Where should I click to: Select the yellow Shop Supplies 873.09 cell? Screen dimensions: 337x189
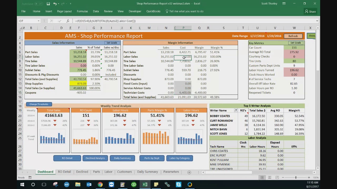click(x=78, y=84)
